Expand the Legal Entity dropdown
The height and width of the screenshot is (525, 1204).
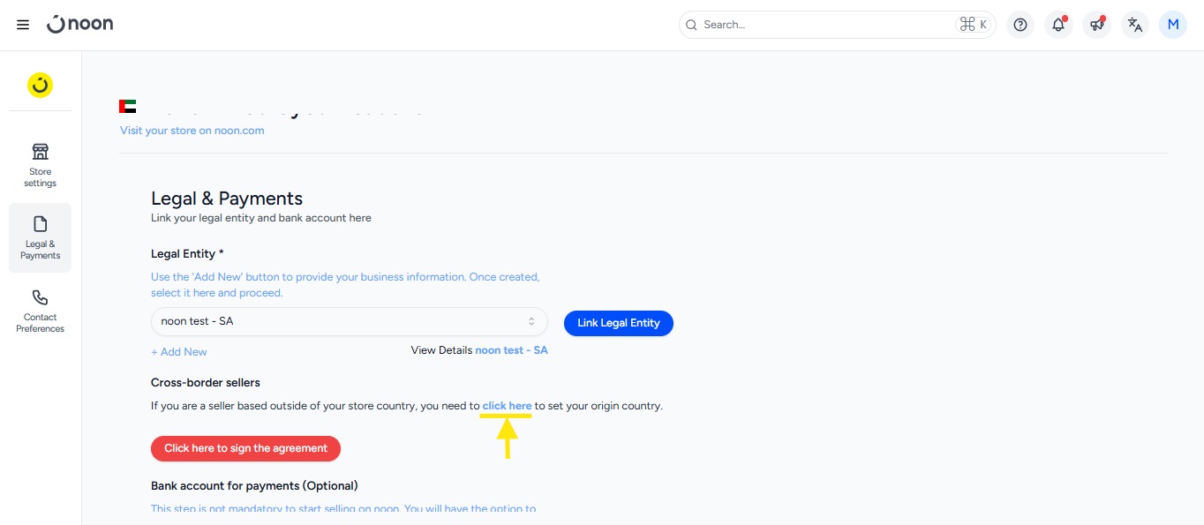[349, 322]
